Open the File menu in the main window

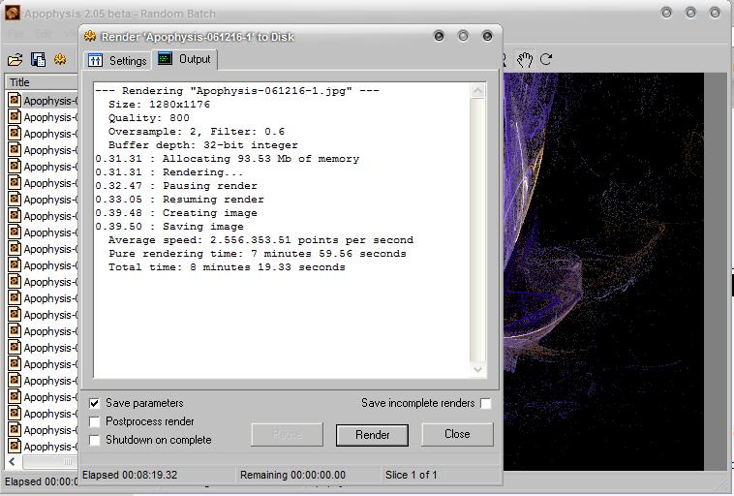15,34
